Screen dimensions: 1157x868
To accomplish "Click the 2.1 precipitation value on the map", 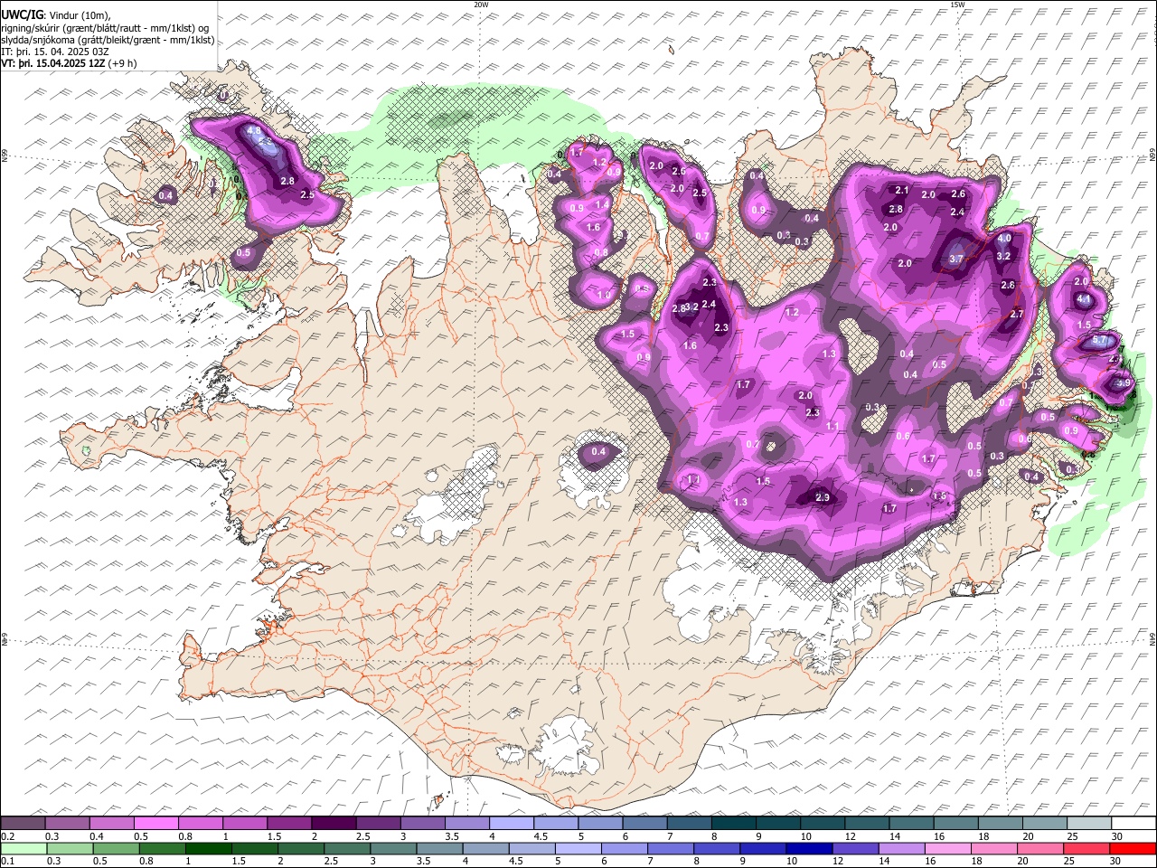I will pyautogui.click(x=901, y=190).
